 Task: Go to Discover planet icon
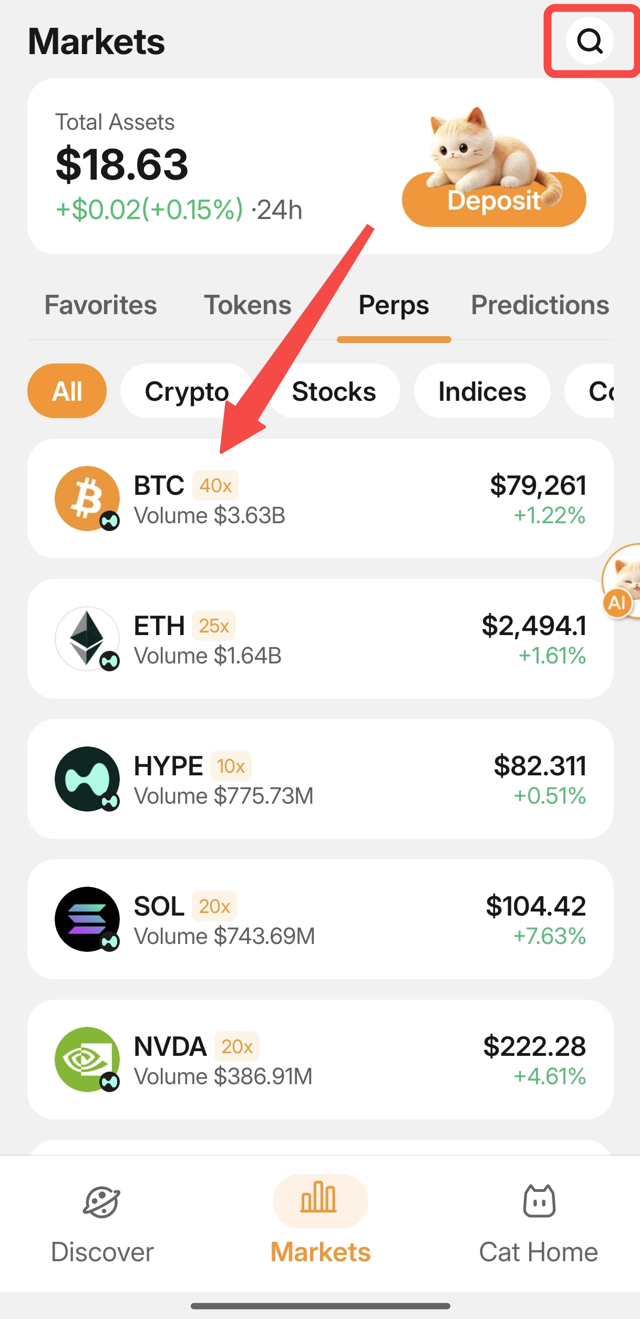(102, 1201)
